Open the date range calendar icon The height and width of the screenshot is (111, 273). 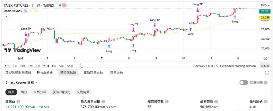[x=81, y=66]
